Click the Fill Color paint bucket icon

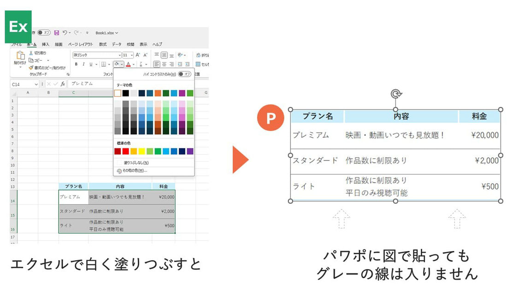[117, 64]
